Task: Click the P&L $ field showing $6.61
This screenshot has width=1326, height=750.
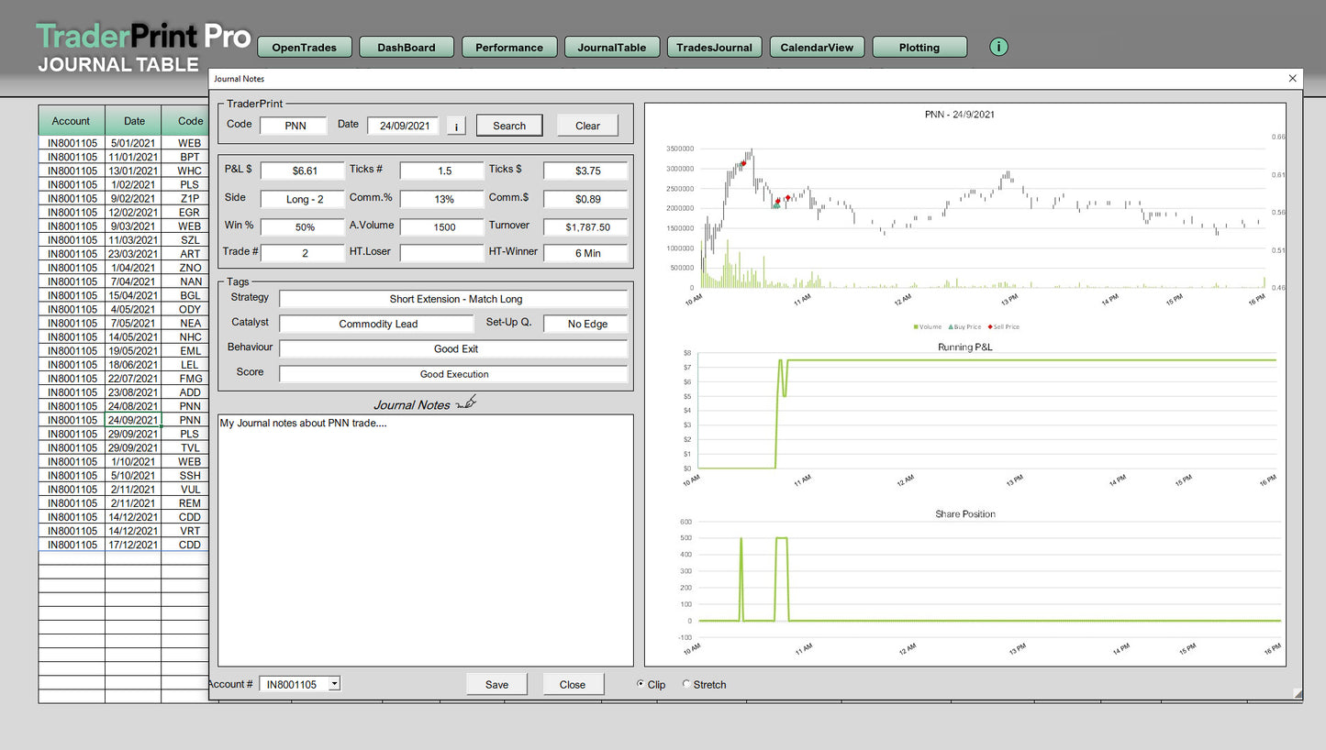Action: pyautogui.click(x=304, y=171)
